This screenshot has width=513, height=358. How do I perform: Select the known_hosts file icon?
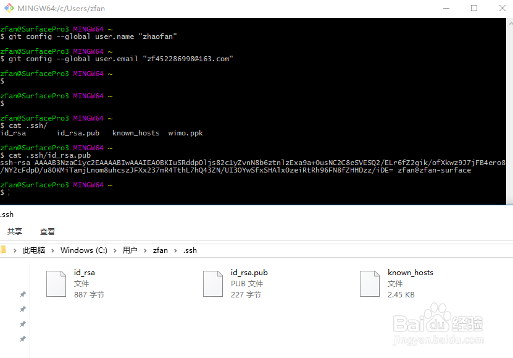pyautogui.click(x=370, y=284)
